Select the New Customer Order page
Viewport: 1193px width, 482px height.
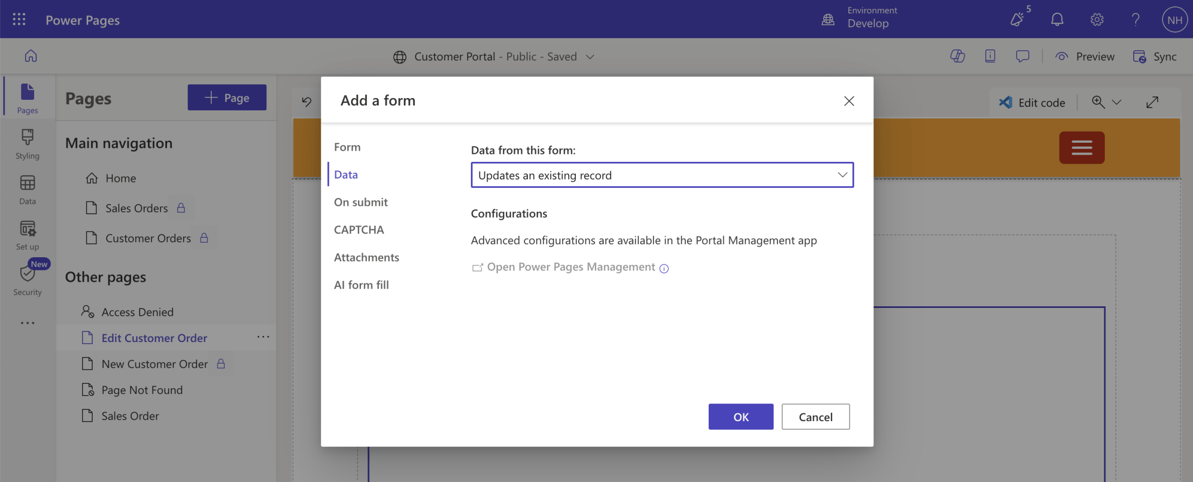pos(154,364)
